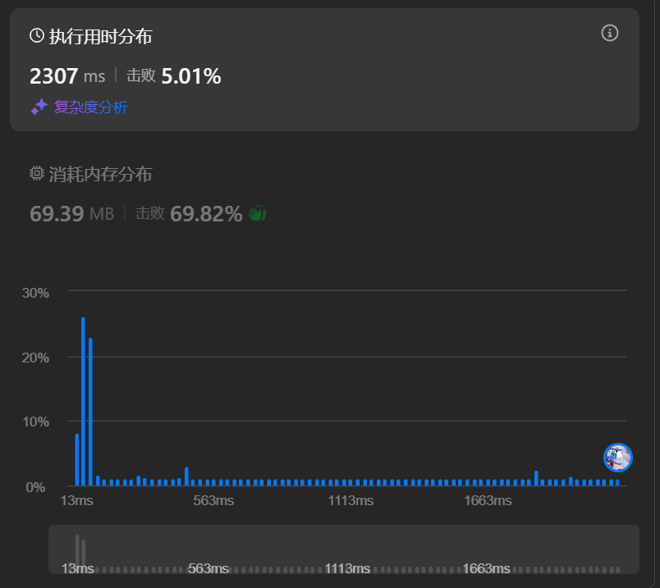Click the clock icon next to 执行用时分布
The height and width of the screenshot is (588, 660).
[x=37, y=35]
